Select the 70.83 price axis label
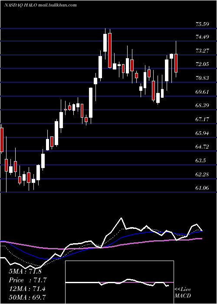 (202, 78)
